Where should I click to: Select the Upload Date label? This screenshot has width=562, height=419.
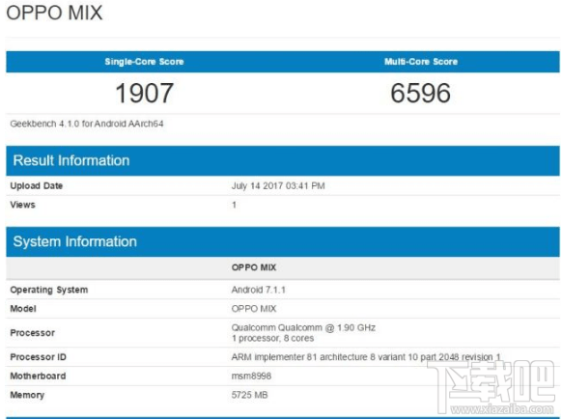[36, 185]
